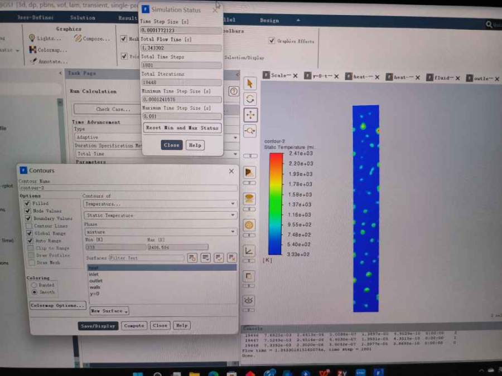Click Compute in Contours dialog
This screenshot has height=376, width=502.
click(134, 325)
